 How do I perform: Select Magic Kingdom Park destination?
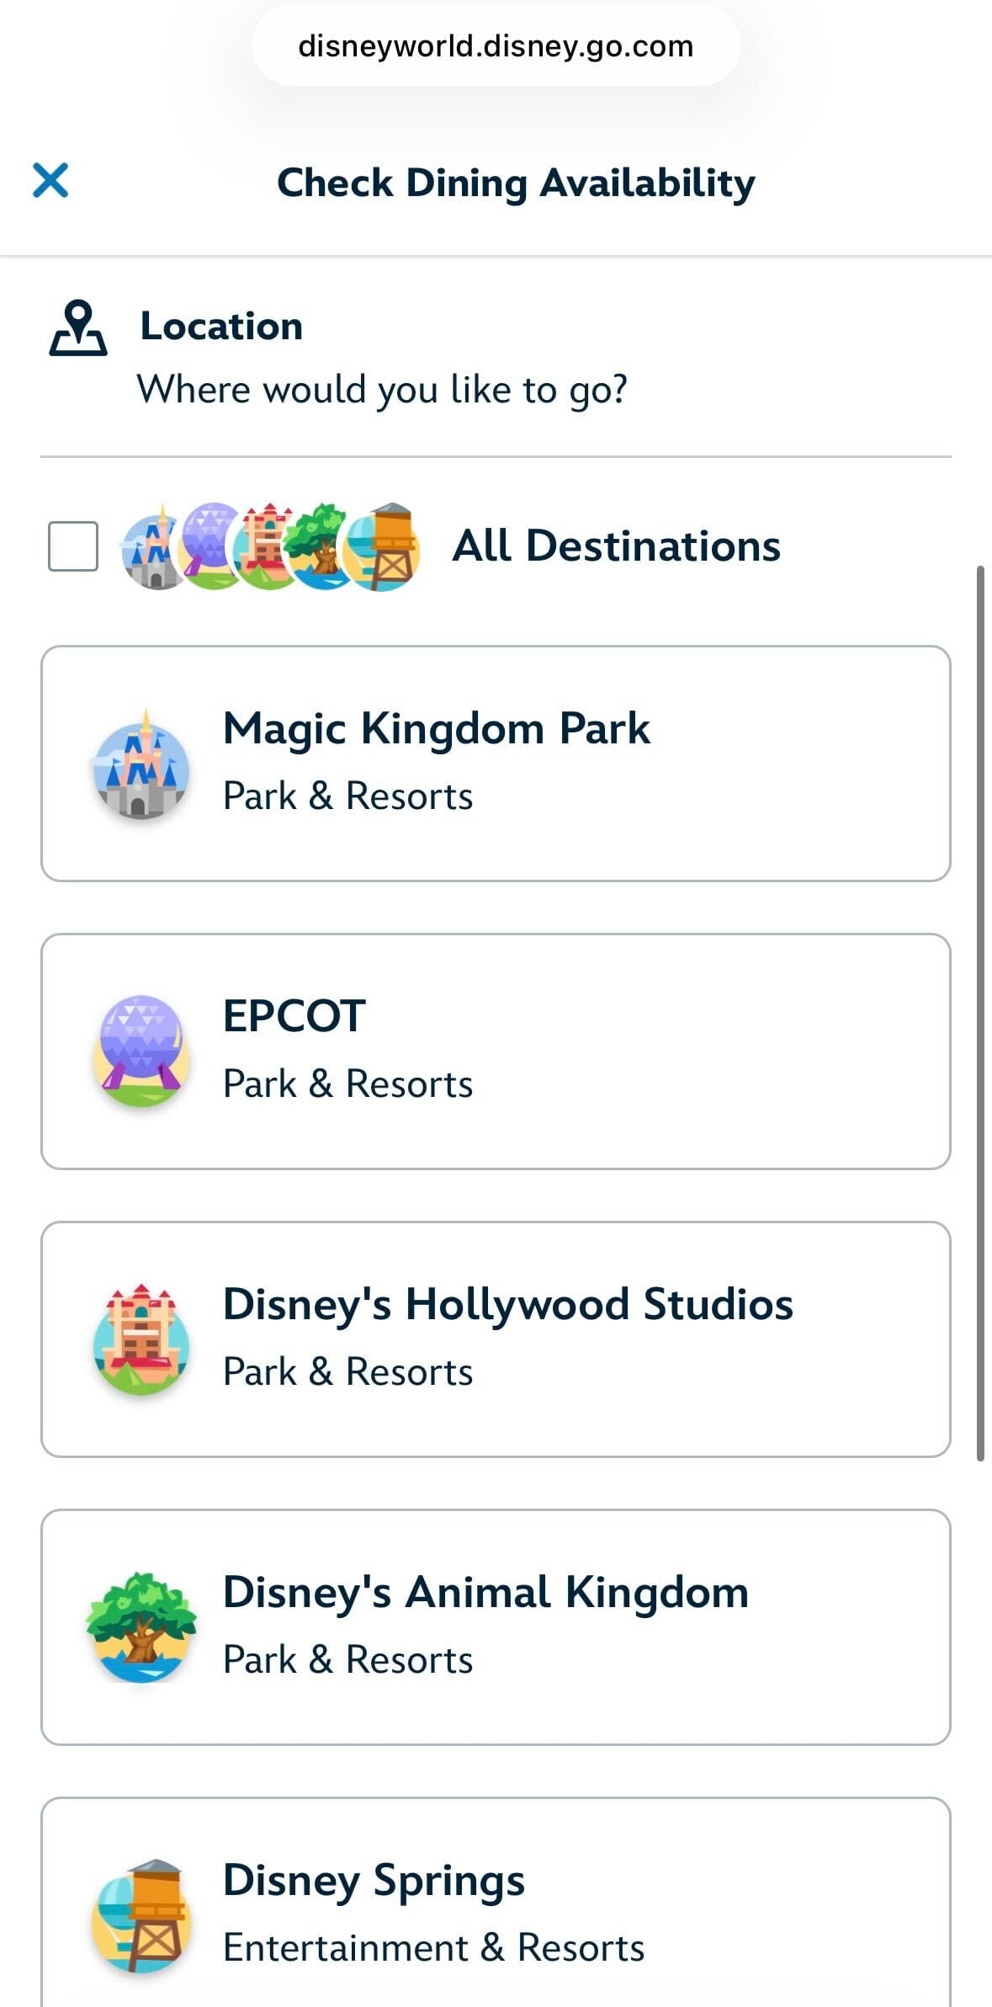(496, 764)
